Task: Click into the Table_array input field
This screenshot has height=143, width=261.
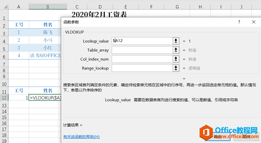Action: pos(142,50)
